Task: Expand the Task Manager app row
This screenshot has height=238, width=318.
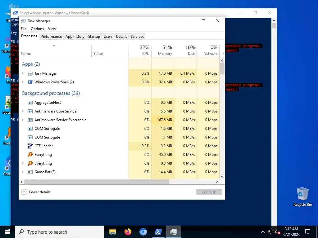Action: (x=23, y=73)
